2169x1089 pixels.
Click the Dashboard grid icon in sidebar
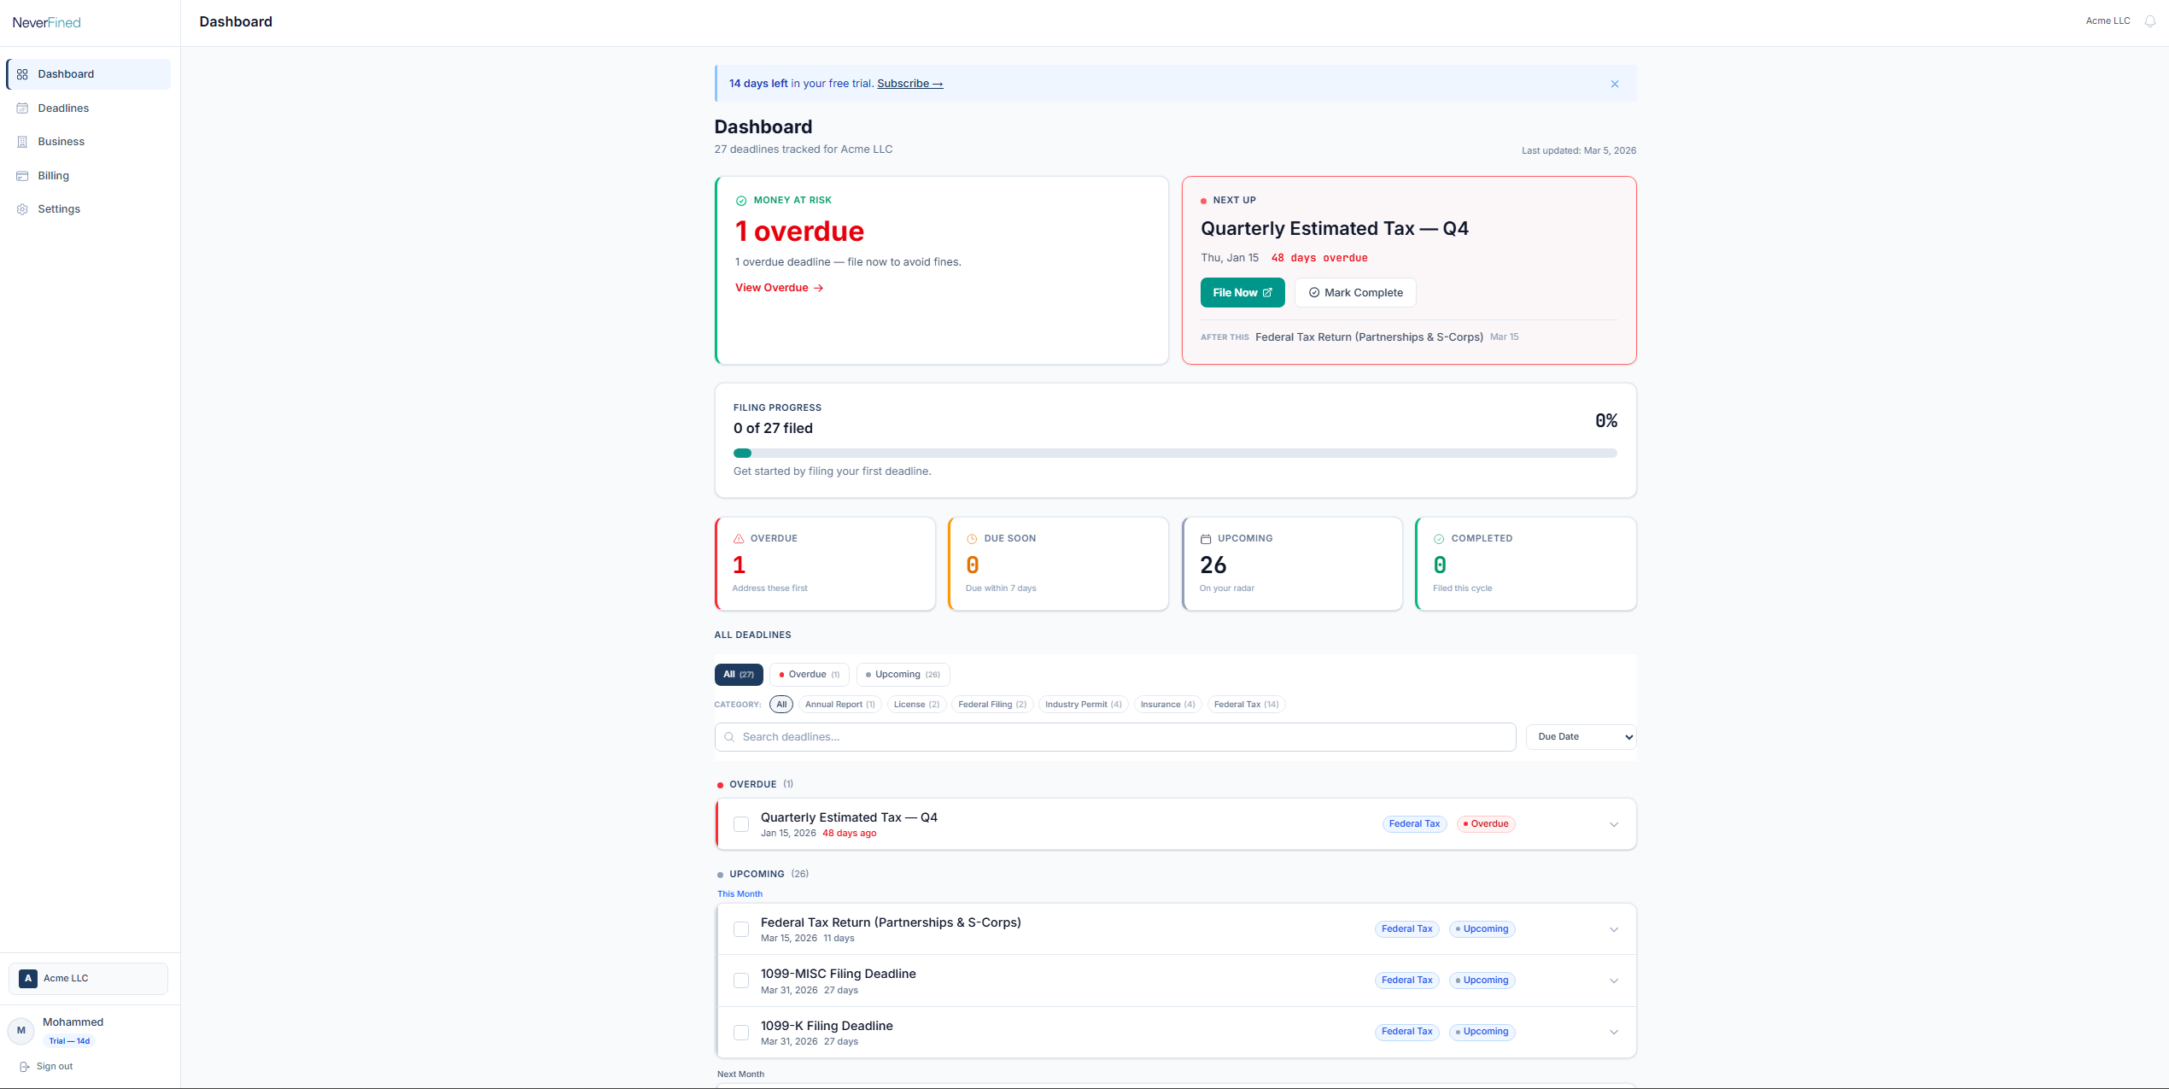coord(22,74)
